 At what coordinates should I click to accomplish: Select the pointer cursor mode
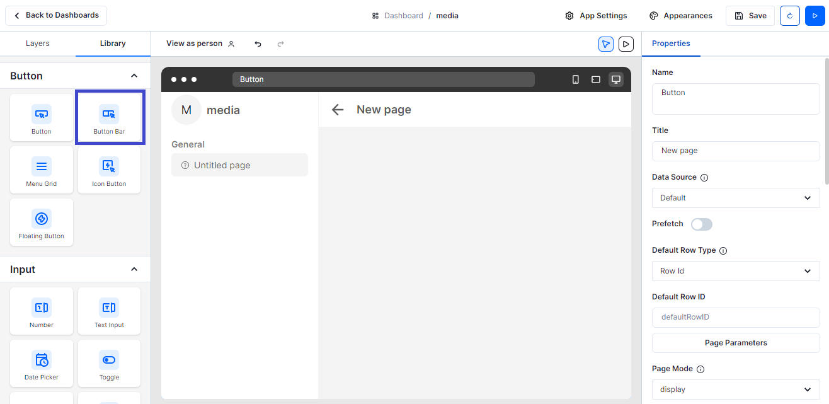[x=605, y=43]
